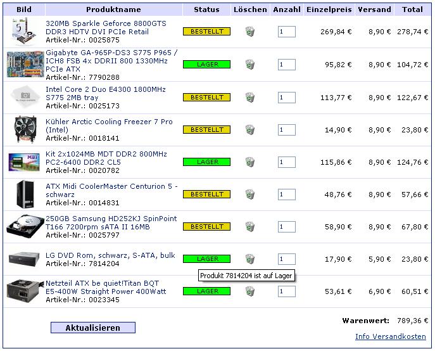This screenshot has height=351, width=435.
Task: Open Gigabyte GA-965P-DS3 S775 product link
Action: 111,61
